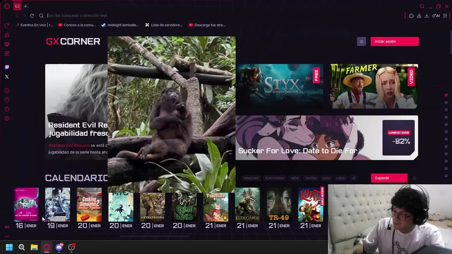Open the Eldegarde game cover
The height and width of the screenshot is (254, 452).
248,205
